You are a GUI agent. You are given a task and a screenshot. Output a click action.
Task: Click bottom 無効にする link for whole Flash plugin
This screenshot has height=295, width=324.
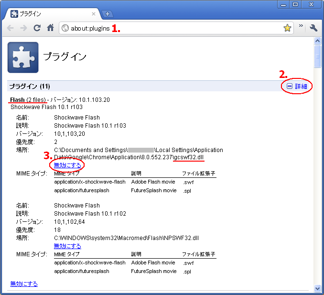(24, 284)
